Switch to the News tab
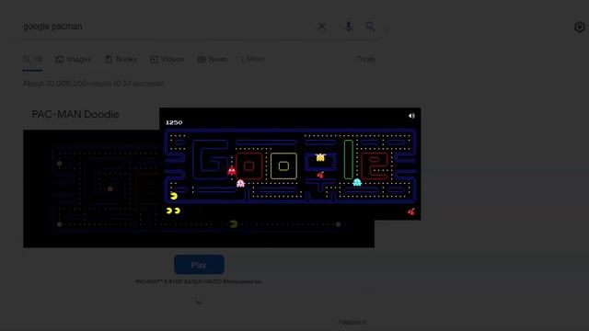Viewport: 589px width, 331px height. click(x=213, y=59)
